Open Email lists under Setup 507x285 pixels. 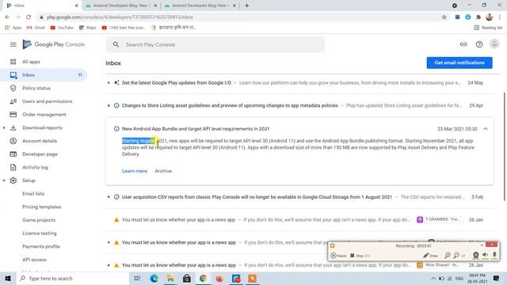pos(33,194)
